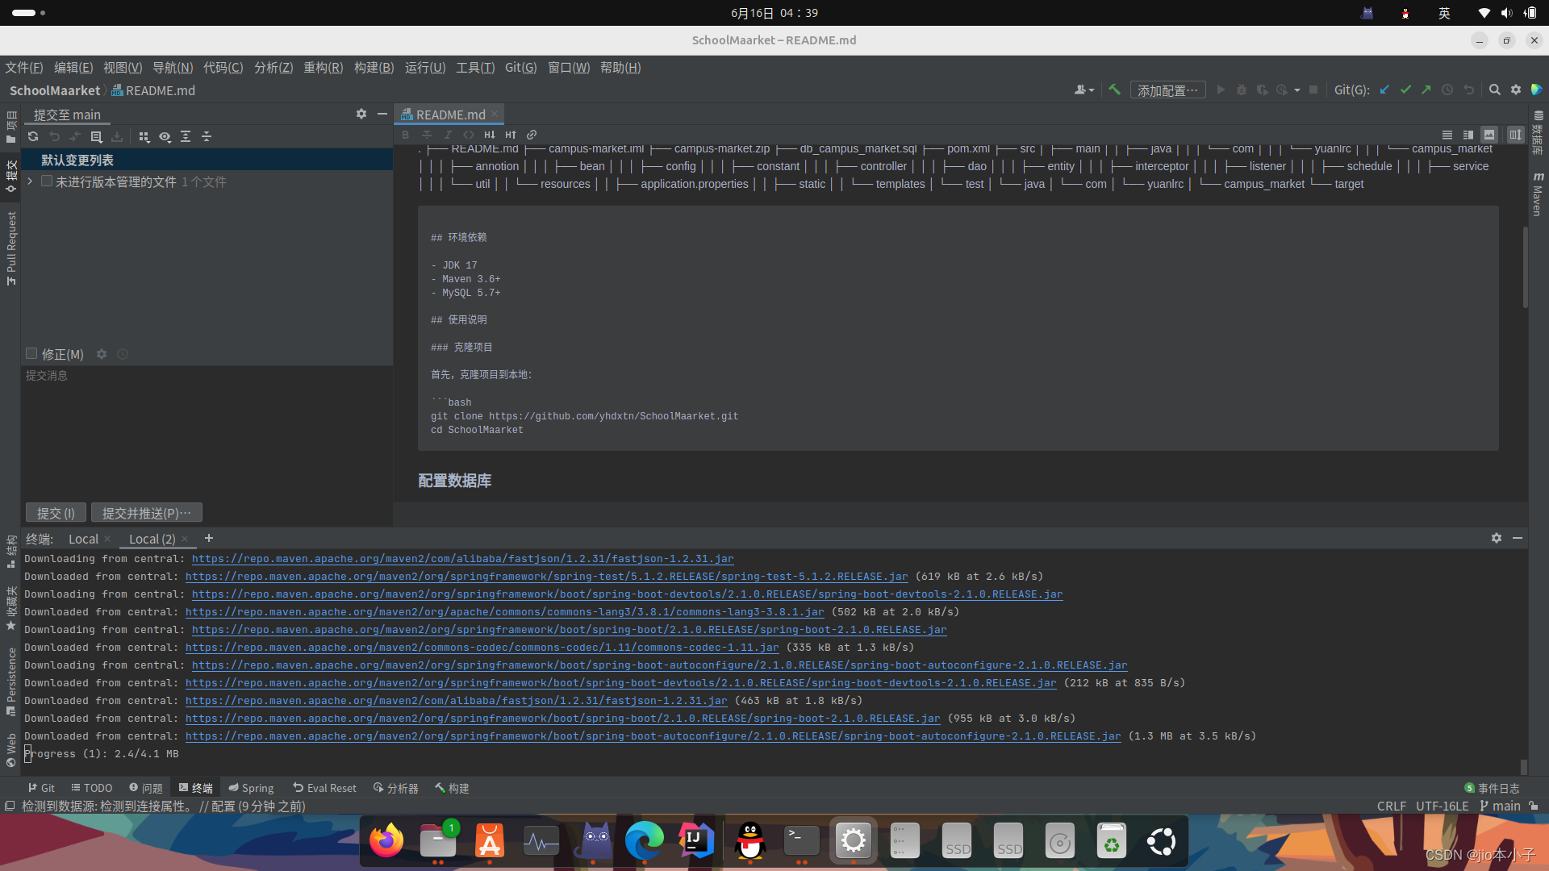Image resolution: width=1549 pixels, height=871 pixels.
Task: Enable the 修正(M) amend checkbox
Action: tap(31, 353)
